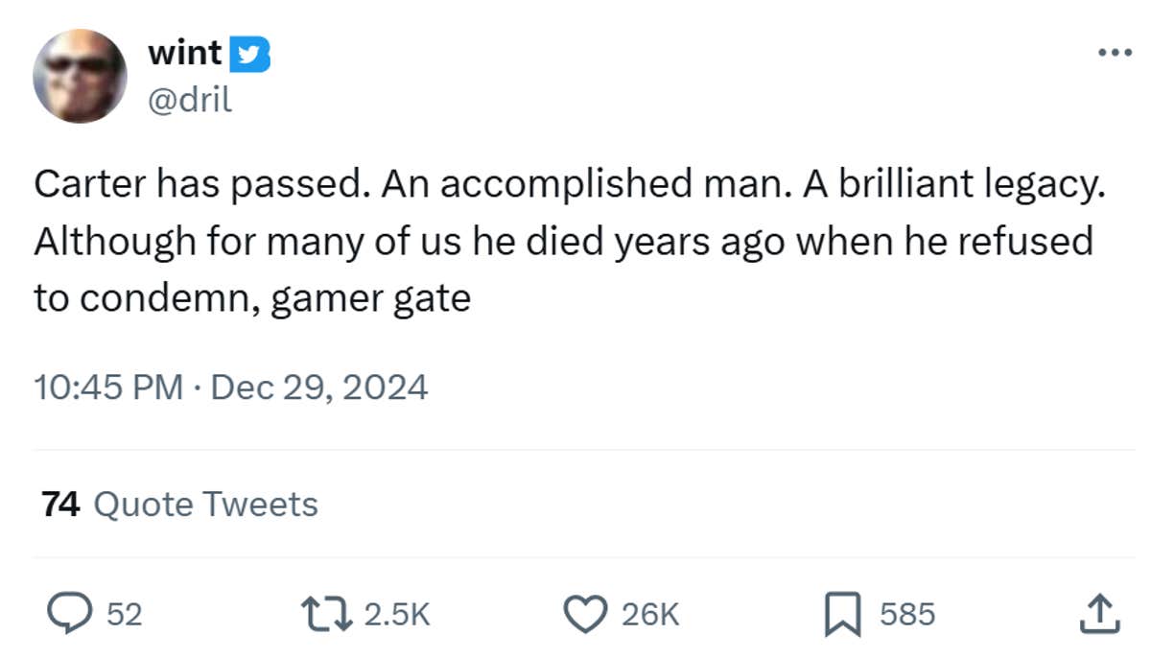Image resolution: width=1151 pixels, height=658 pixels.
Task: Click the 10:45 PM timestamp
Action: click(109, 388)
